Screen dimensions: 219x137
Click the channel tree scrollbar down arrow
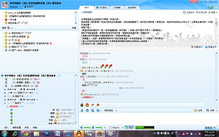[x=76, y=123]
